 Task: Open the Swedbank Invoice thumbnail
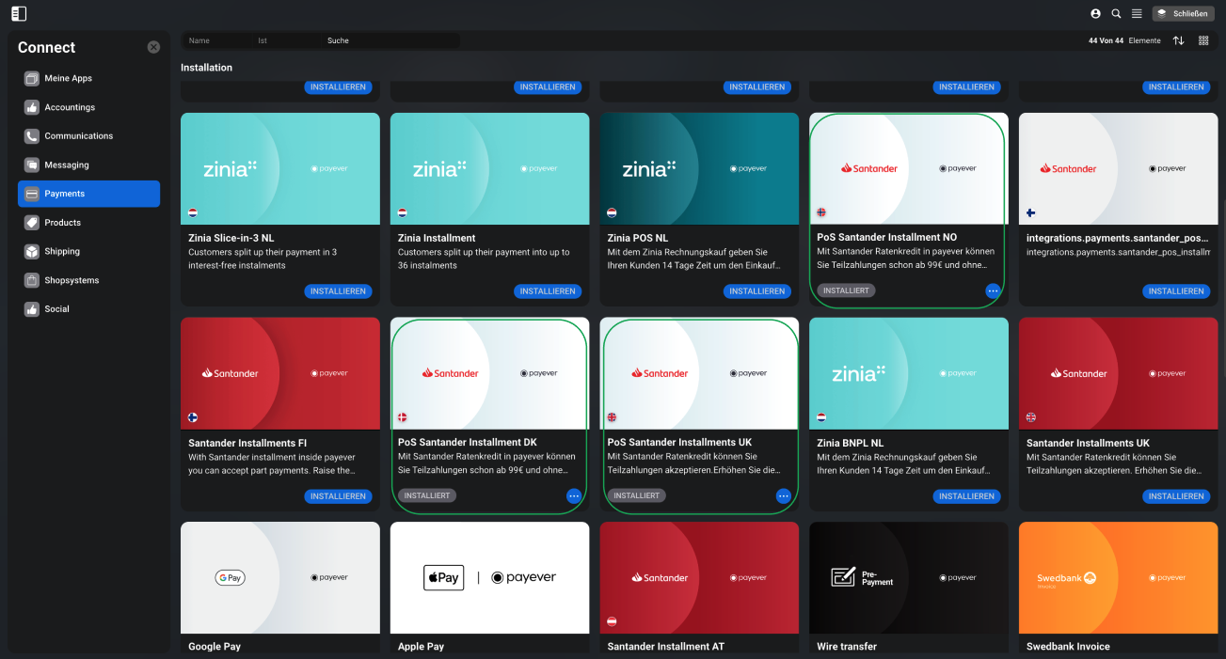(x=1119, y=577)
